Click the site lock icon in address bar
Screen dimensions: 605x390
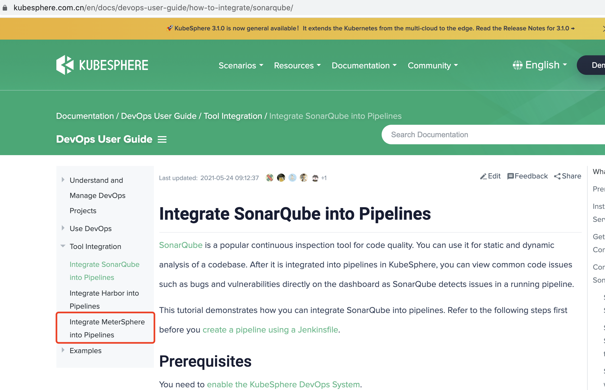pos(5,8)
